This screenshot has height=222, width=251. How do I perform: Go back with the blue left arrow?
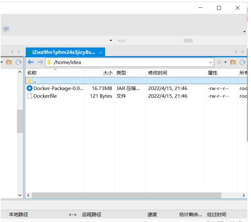[30, 62]
